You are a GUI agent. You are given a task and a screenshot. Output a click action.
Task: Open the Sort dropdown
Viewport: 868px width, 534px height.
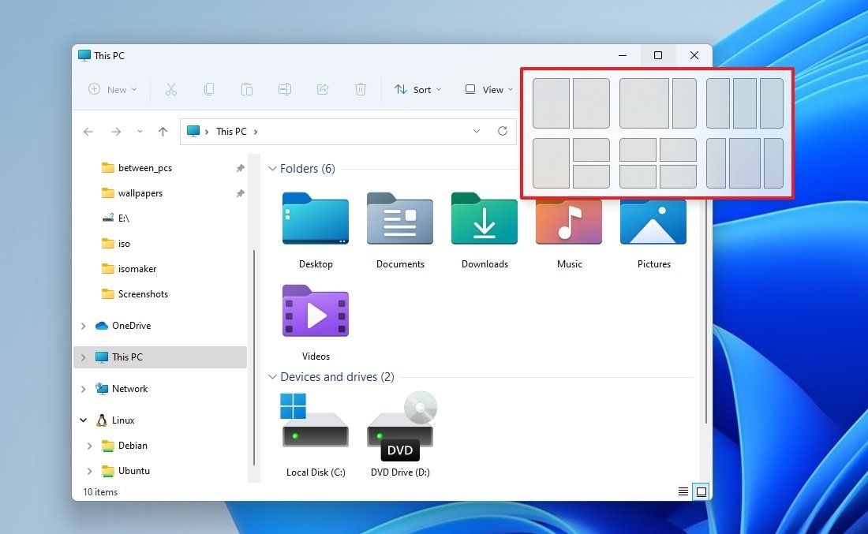click(417, 89)
